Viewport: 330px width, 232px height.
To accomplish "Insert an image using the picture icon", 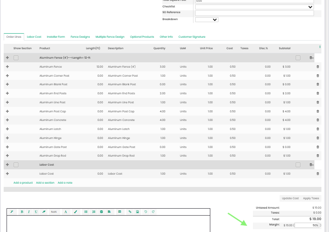I will [x=137, y=212].
